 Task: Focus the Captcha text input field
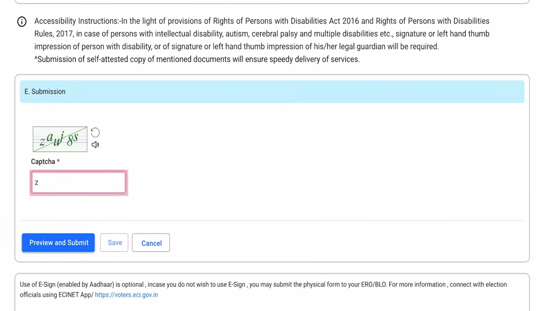[79, 183]
